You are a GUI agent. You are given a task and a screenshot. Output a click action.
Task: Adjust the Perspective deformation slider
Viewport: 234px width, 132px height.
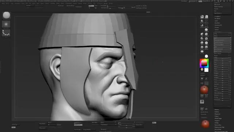click(222, 99)
